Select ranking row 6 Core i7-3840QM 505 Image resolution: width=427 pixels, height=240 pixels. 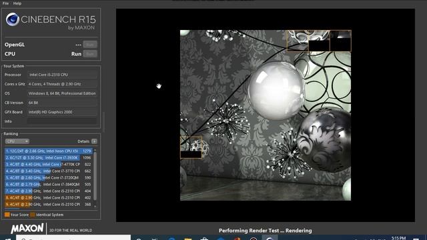(x=49, y=184)
